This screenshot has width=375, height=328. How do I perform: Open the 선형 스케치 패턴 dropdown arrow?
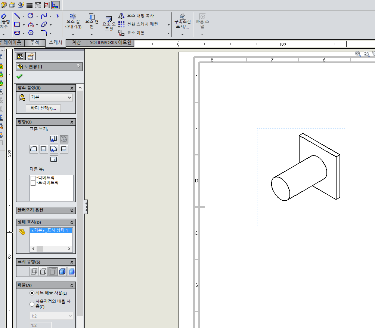click(x=168, y=25)
